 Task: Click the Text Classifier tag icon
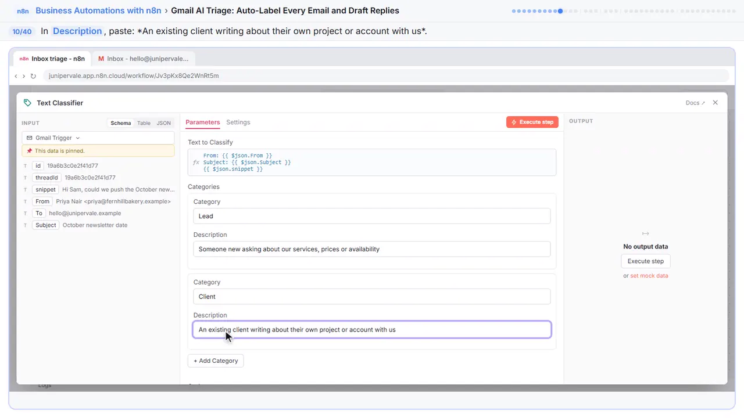click(27, 103)
